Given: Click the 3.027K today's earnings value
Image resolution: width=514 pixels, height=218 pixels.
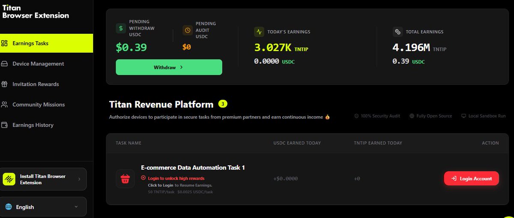Looking at the screenshot, I should coord(273,48).
